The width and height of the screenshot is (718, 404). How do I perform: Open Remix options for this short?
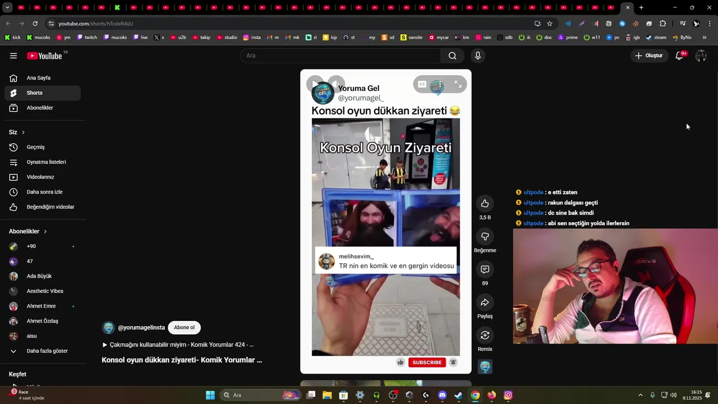[485, 336]
